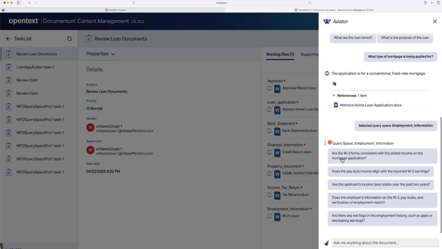Collapse the References section chevron
Screen dimensions: 442x249
tap(334, 95)
